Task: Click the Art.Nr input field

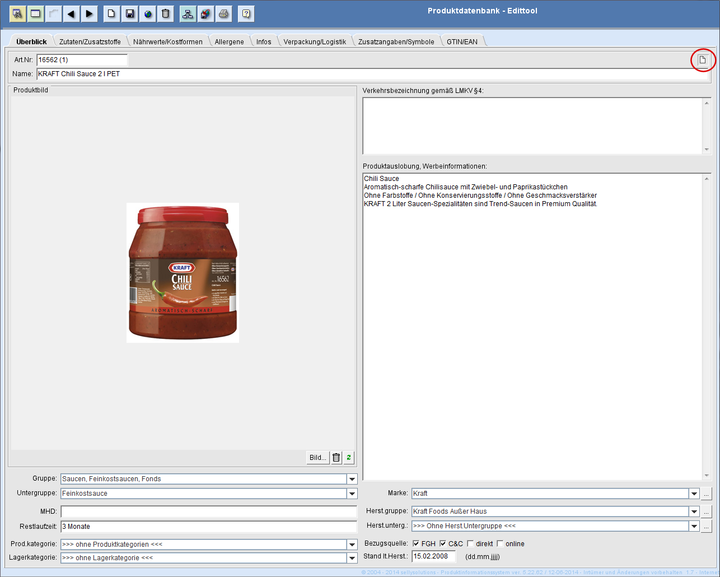Action: coord(82,60)
